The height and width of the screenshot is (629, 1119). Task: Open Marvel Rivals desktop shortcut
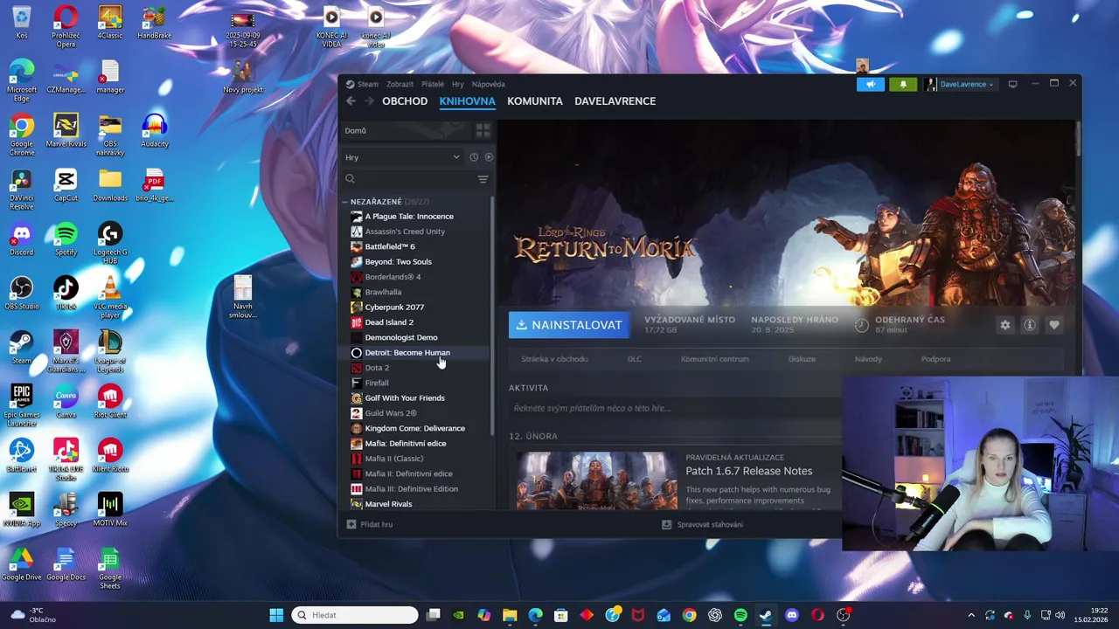pos(66,131)
